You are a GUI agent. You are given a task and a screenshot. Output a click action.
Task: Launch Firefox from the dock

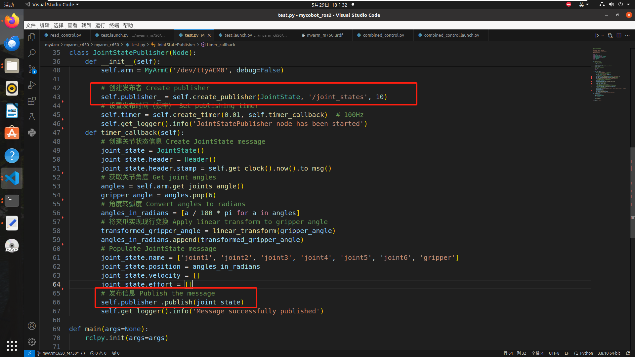(12, 21)
